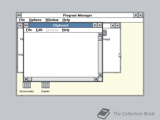This screenshot has width=160, height=120.
Task: Open Edit menu in Clipboard window
Action: pyautogui.click(x=39, y=30)
